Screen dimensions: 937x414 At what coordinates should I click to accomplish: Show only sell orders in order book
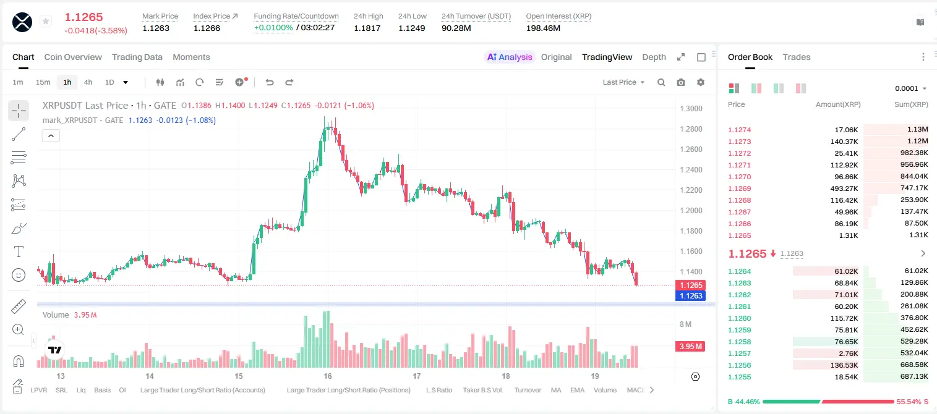click(801, 88)
